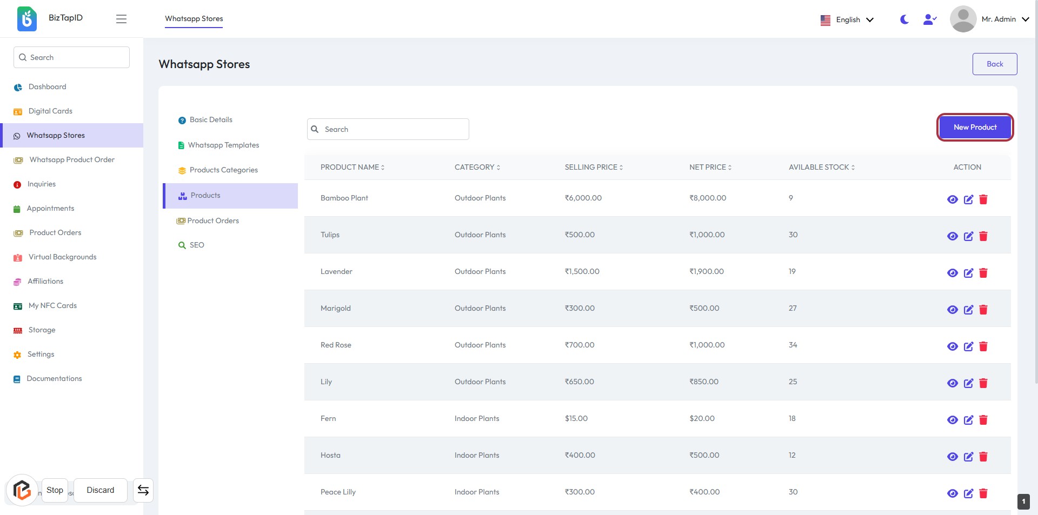Click the New Product button
Screen dimensions: 1038x515
click(975, 128)
